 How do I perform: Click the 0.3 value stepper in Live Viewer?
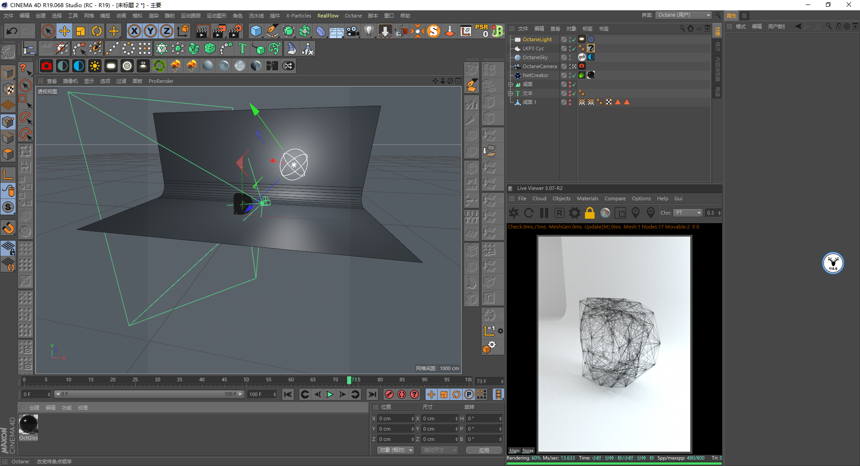(x=719, y=213)
